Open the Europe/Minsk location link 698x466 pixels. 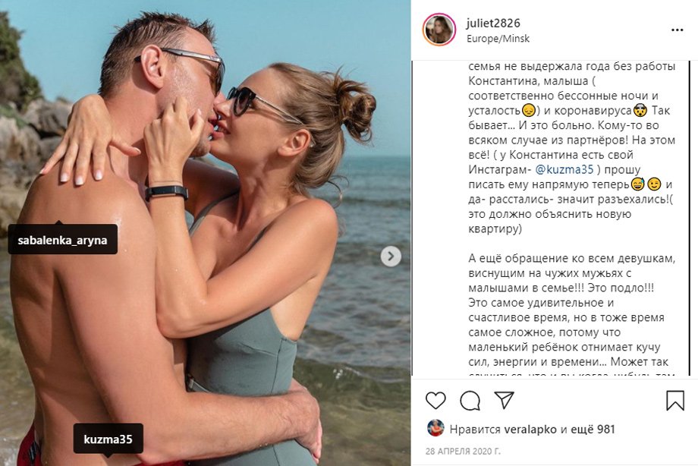click(x=498, y=39)
